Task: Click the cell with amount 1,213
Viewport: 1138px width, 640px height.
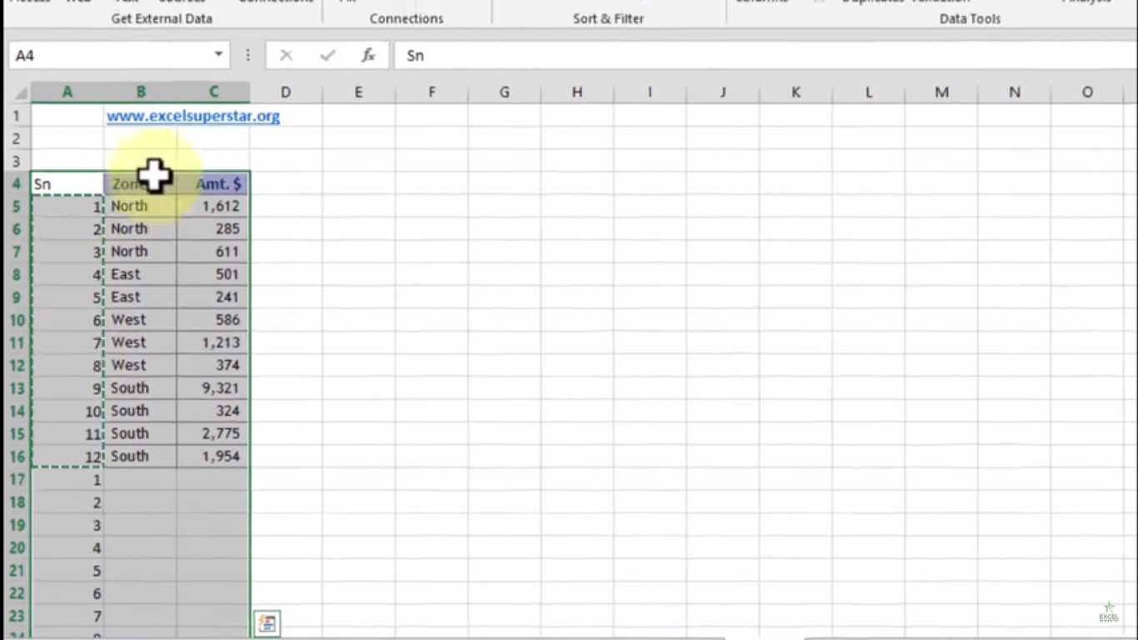Action: point(213,342)
